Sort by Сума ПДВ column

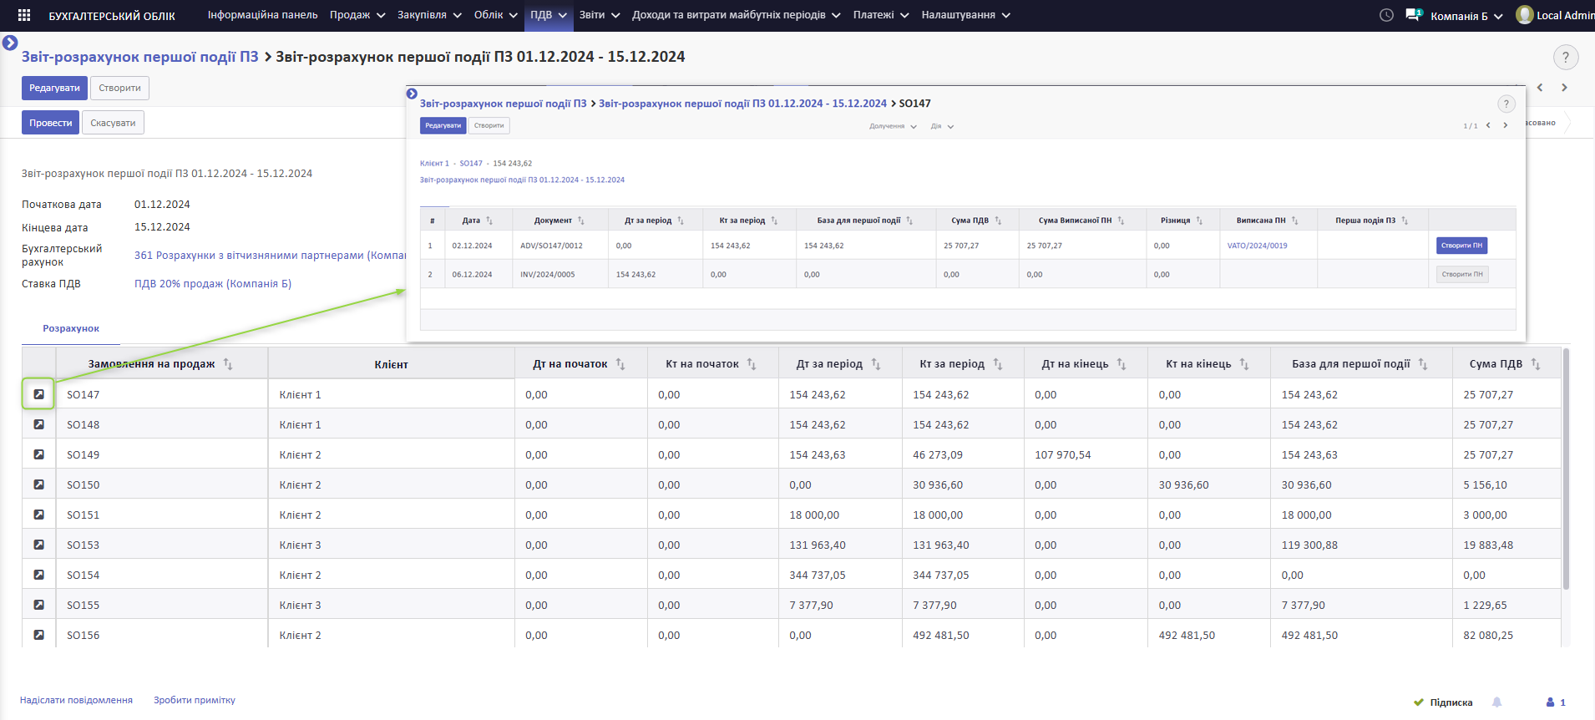pos(1496,364)
